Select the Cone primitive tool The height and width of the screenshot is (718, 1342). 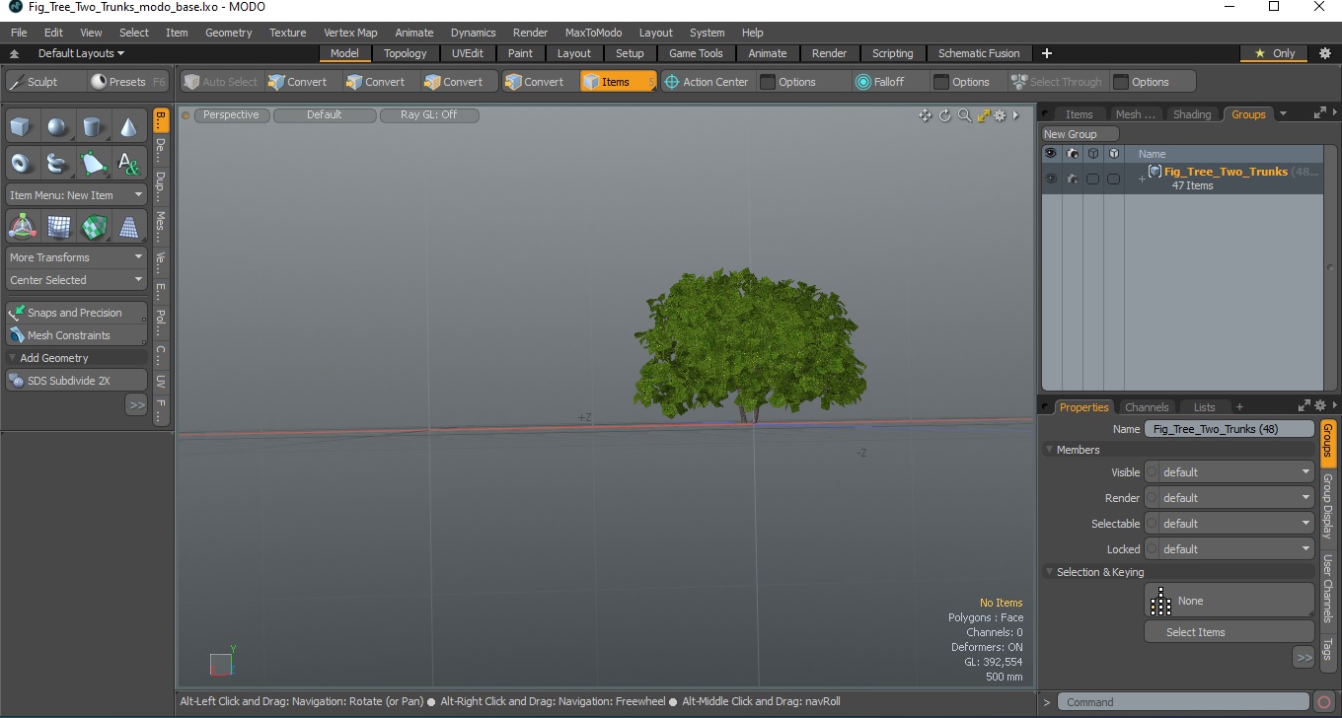click(128, 126)
